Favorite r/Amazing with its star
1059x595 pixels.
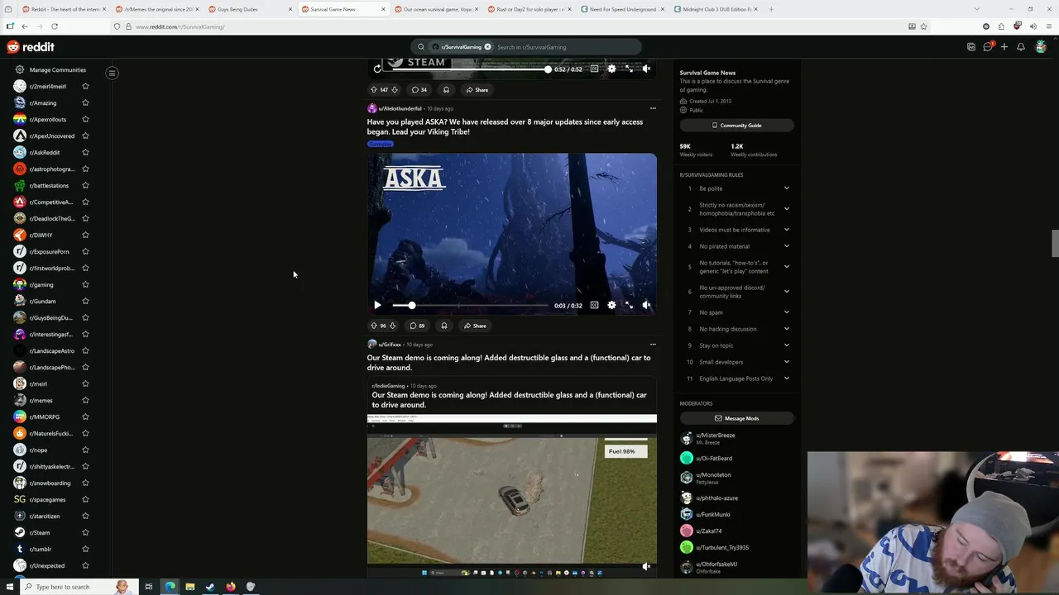click(85, 102)
